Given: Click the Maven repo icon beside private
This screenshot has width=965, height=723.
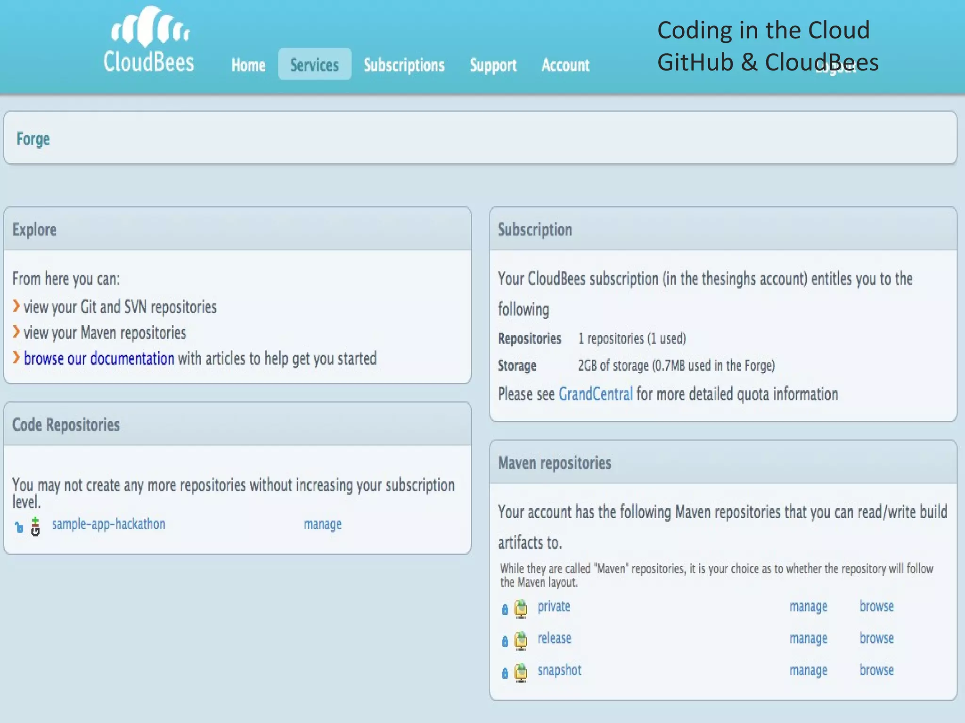Looking at the screenshot, I should (521, 609).
